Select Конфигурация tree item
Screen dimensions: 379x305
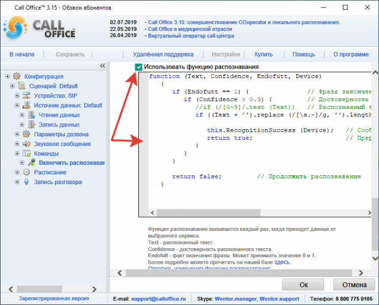(44, 76)
